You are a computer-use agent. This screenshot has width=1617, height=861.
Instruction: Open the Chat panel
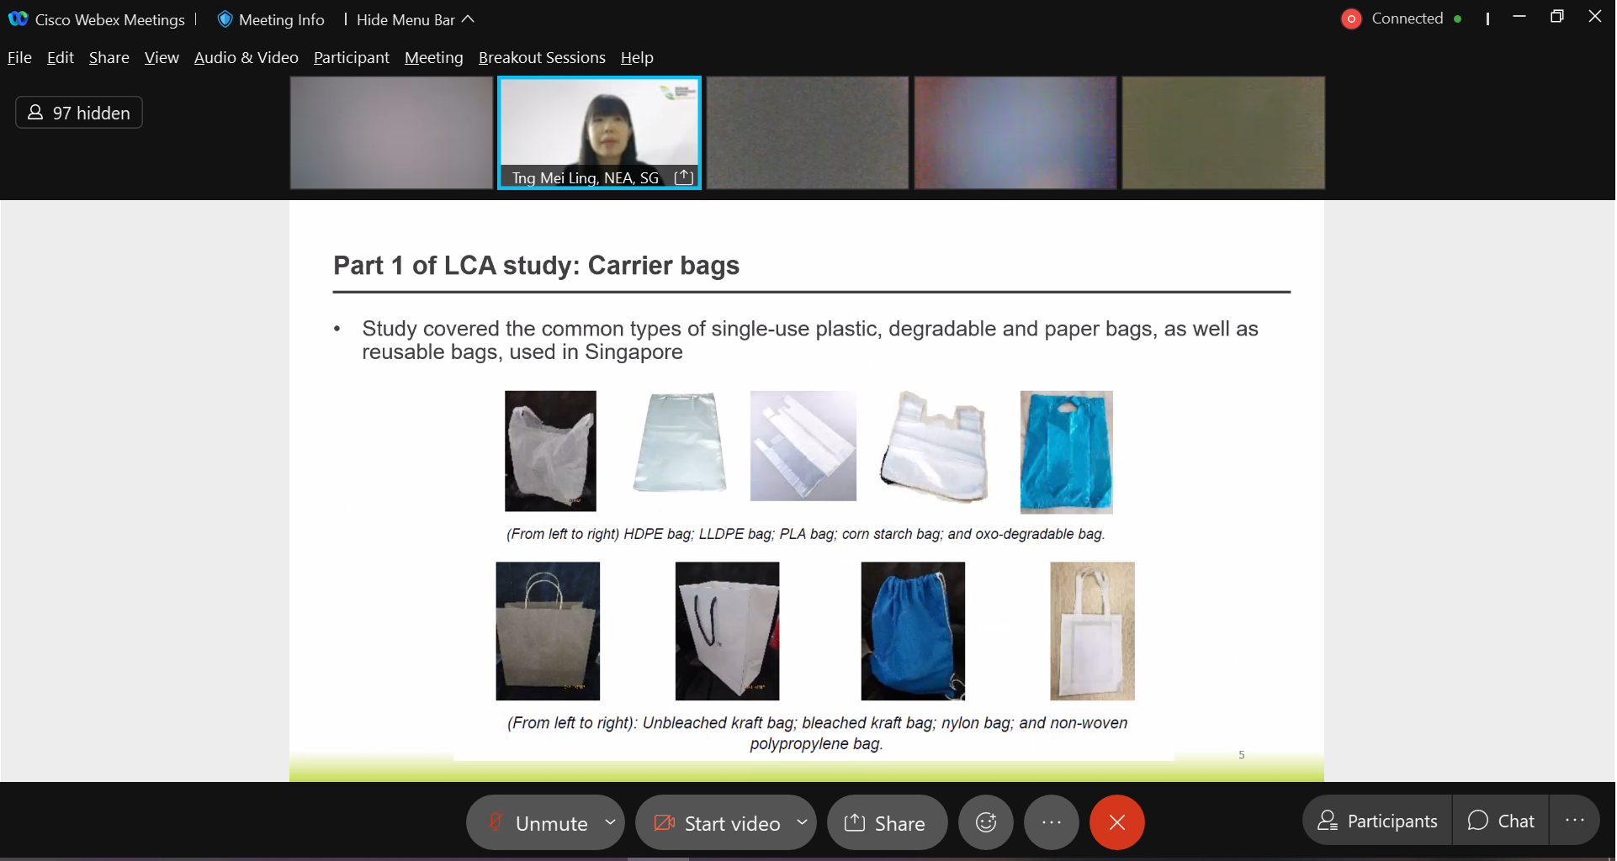click(1500, 821)
